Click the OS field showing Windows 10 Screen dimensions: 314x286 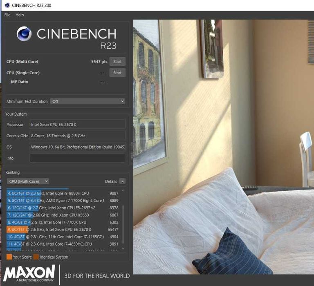tap(77, 147)
